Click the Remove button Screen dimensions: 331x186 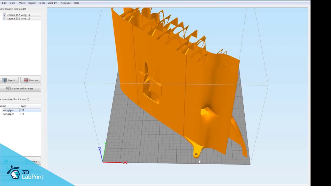click(31, 80)
